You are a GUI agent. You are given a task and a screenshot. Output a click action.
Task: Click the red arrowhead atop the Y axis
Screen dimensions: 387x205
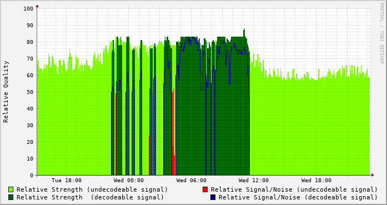pyautogui.click(x=37, y=6)
